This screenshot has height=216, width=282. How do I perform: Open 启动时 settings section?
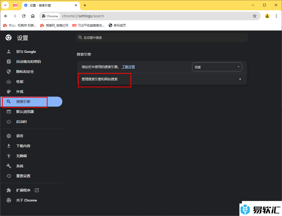[x=31, y=122]
